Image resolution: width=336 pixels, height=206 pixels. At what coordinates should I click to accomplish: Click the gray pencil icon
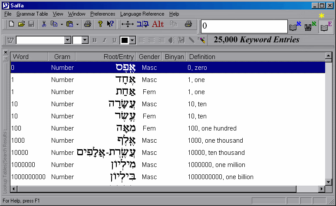coord(191,40)
